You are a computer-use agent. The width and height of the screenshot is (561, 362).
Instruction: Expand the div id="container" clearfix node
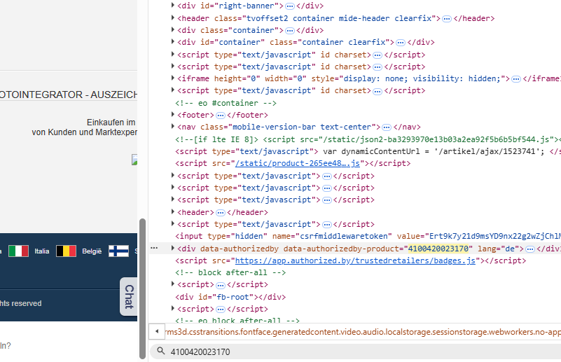pos(173,42)
